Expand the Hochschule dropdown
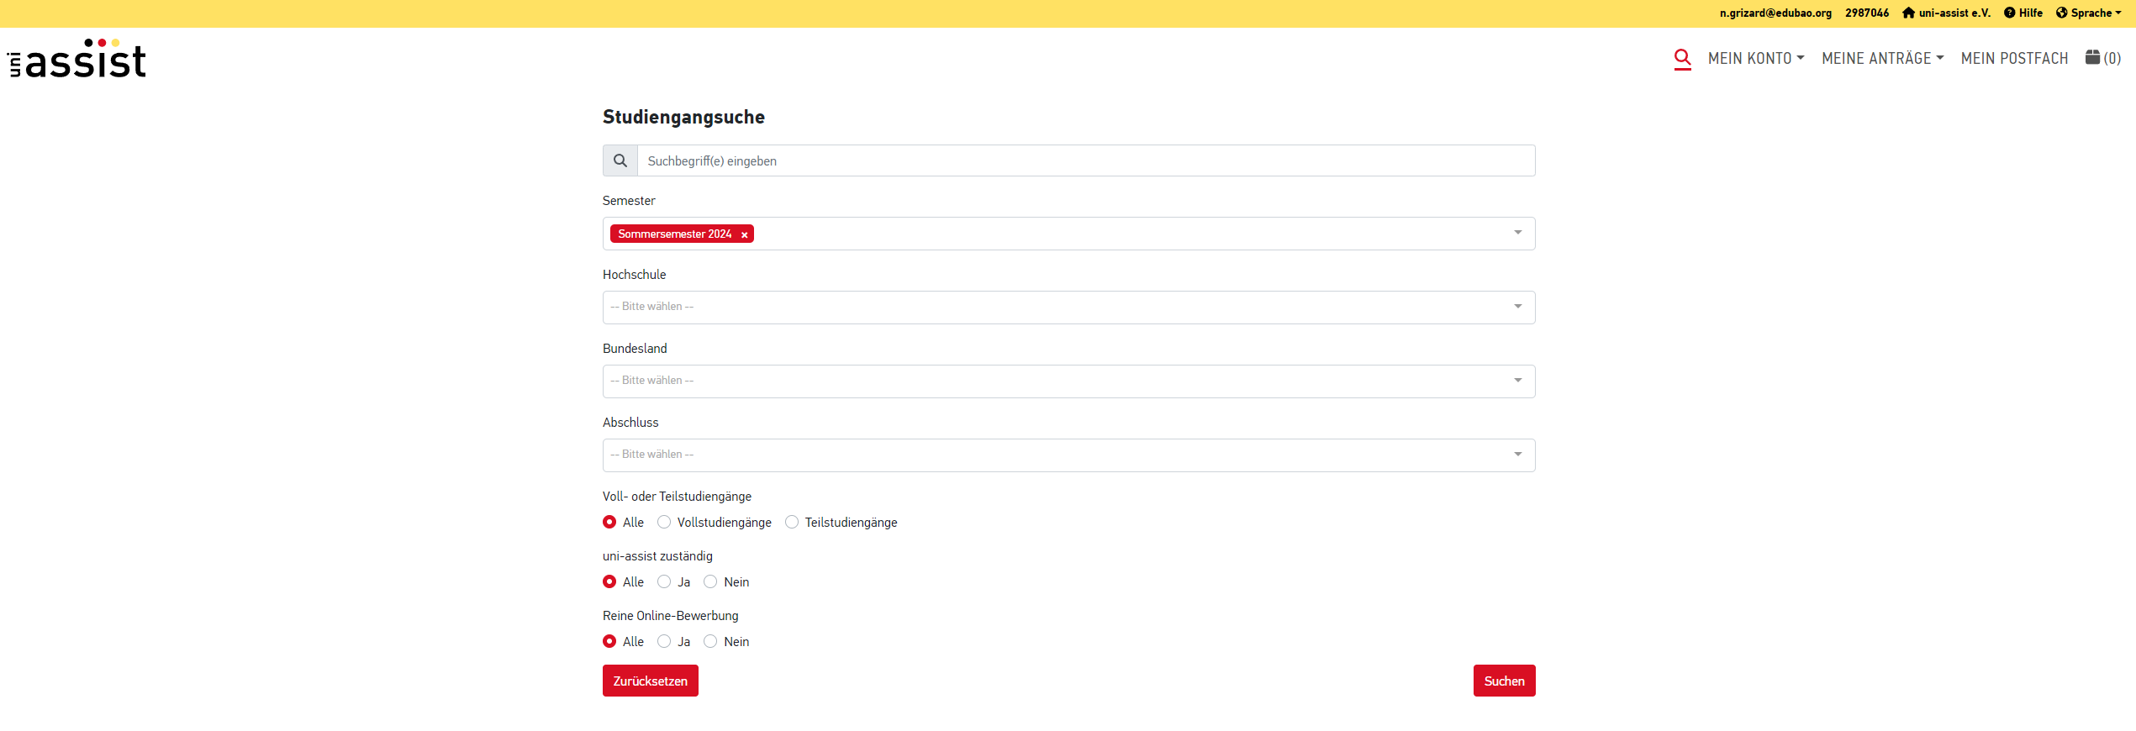The width and height of the screenshot is (2136, 731). (x=1068, y=308)
